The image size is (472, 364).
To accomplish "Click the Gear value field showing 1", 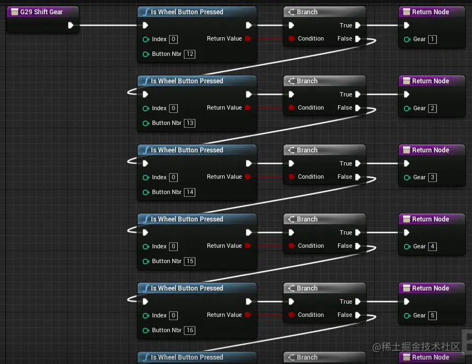I will point(432,39).
